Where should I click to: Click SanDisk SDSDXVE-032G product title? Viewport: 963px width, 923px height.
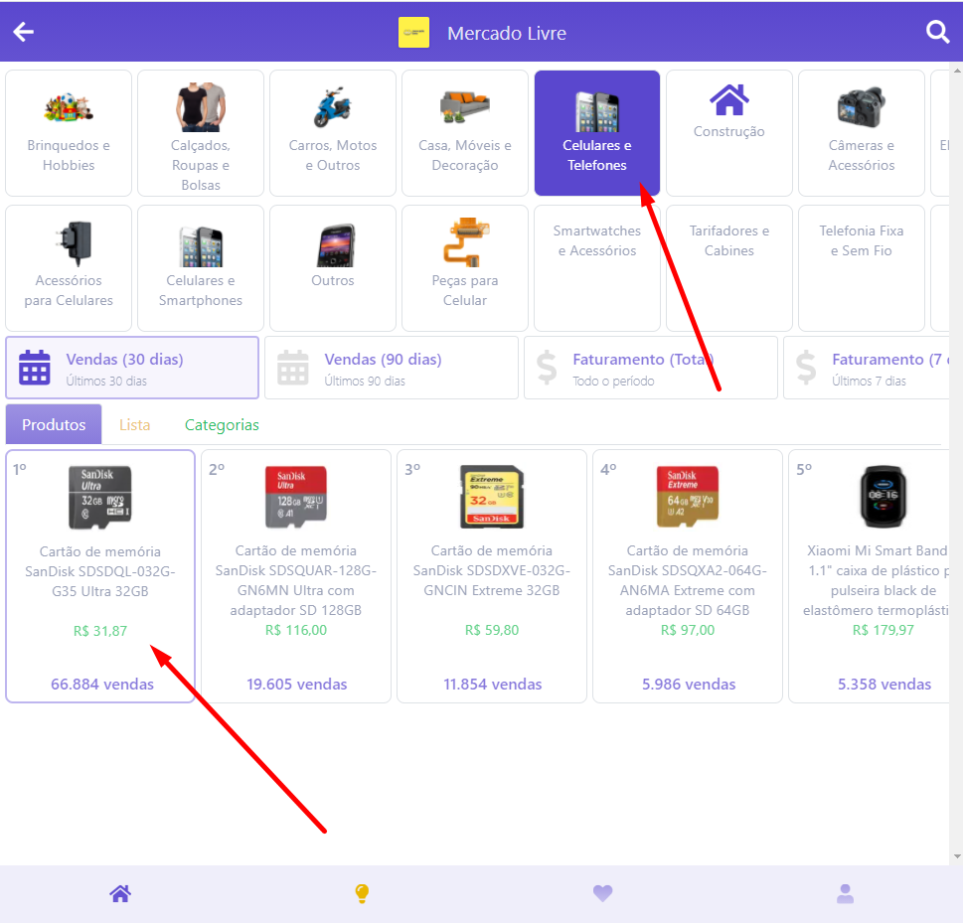click(x=492, y=570)
